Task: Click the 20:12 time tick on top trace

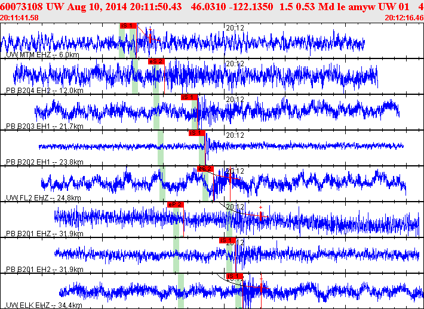Action: click(235, 28)
